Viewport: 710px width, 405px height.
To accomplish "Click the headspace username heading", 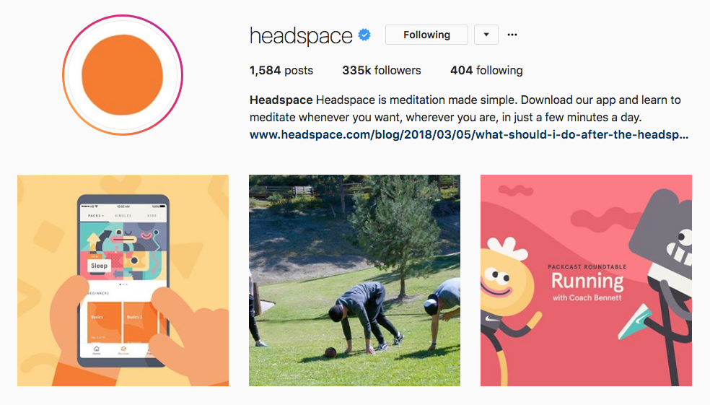I will pyautogui.click(x=301, y=36).
